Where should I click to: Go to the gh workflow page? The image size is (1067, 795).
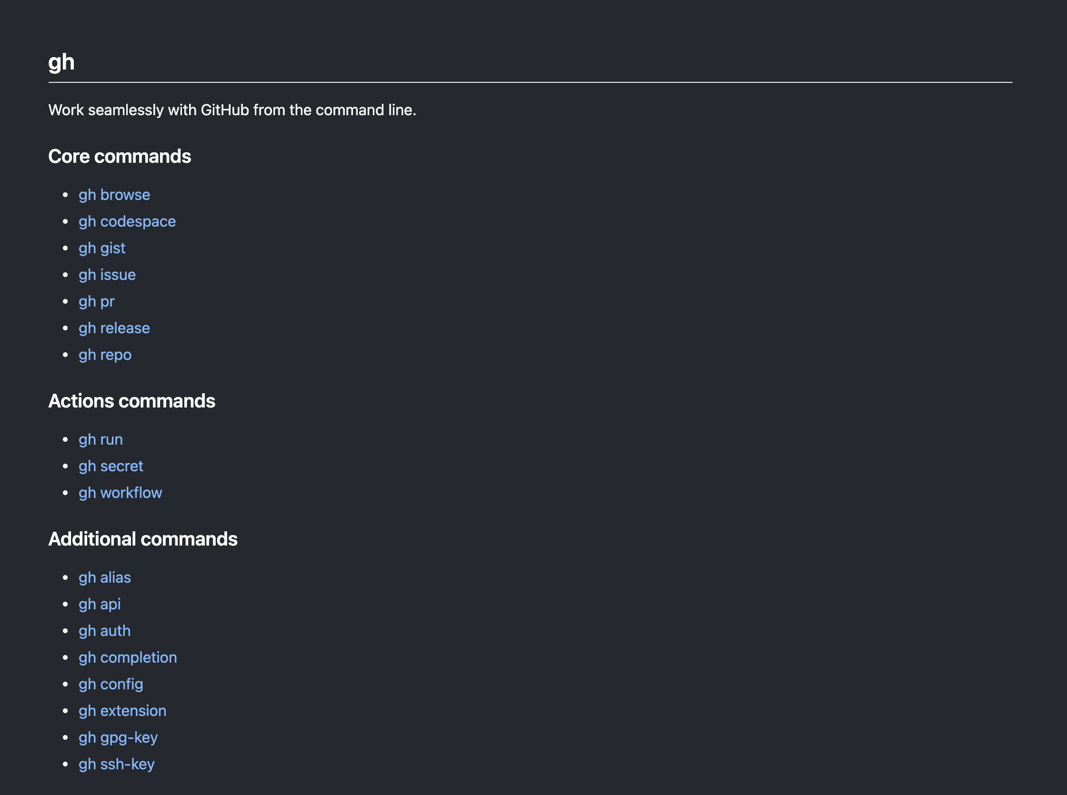(x=121, y=493)
